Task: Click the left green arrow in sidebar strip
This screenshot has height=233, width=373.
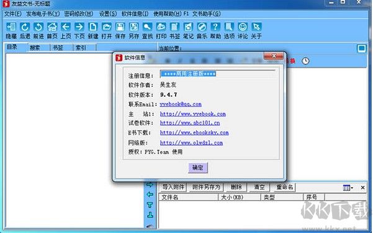Action: 150,195
